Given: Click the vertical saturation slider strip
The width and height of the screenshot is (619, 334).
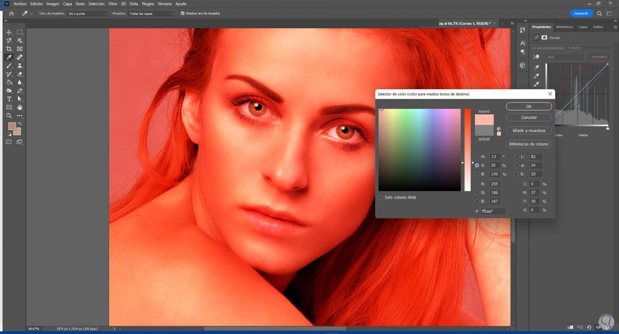Looking at the screenshot, I should click(x=467, y=150).
